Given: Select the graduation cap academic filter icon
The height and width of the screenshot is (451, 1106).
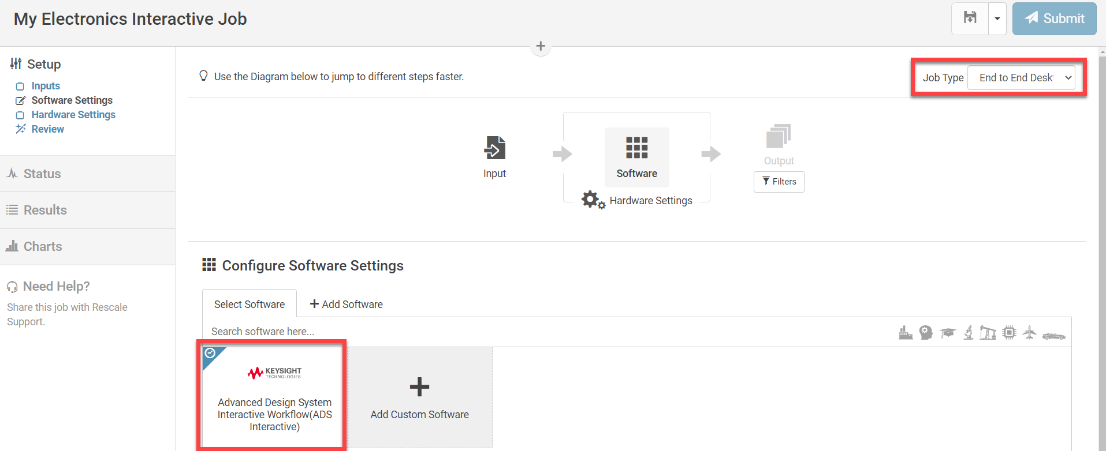Looking at the screenshot, I should coord(947,333).
